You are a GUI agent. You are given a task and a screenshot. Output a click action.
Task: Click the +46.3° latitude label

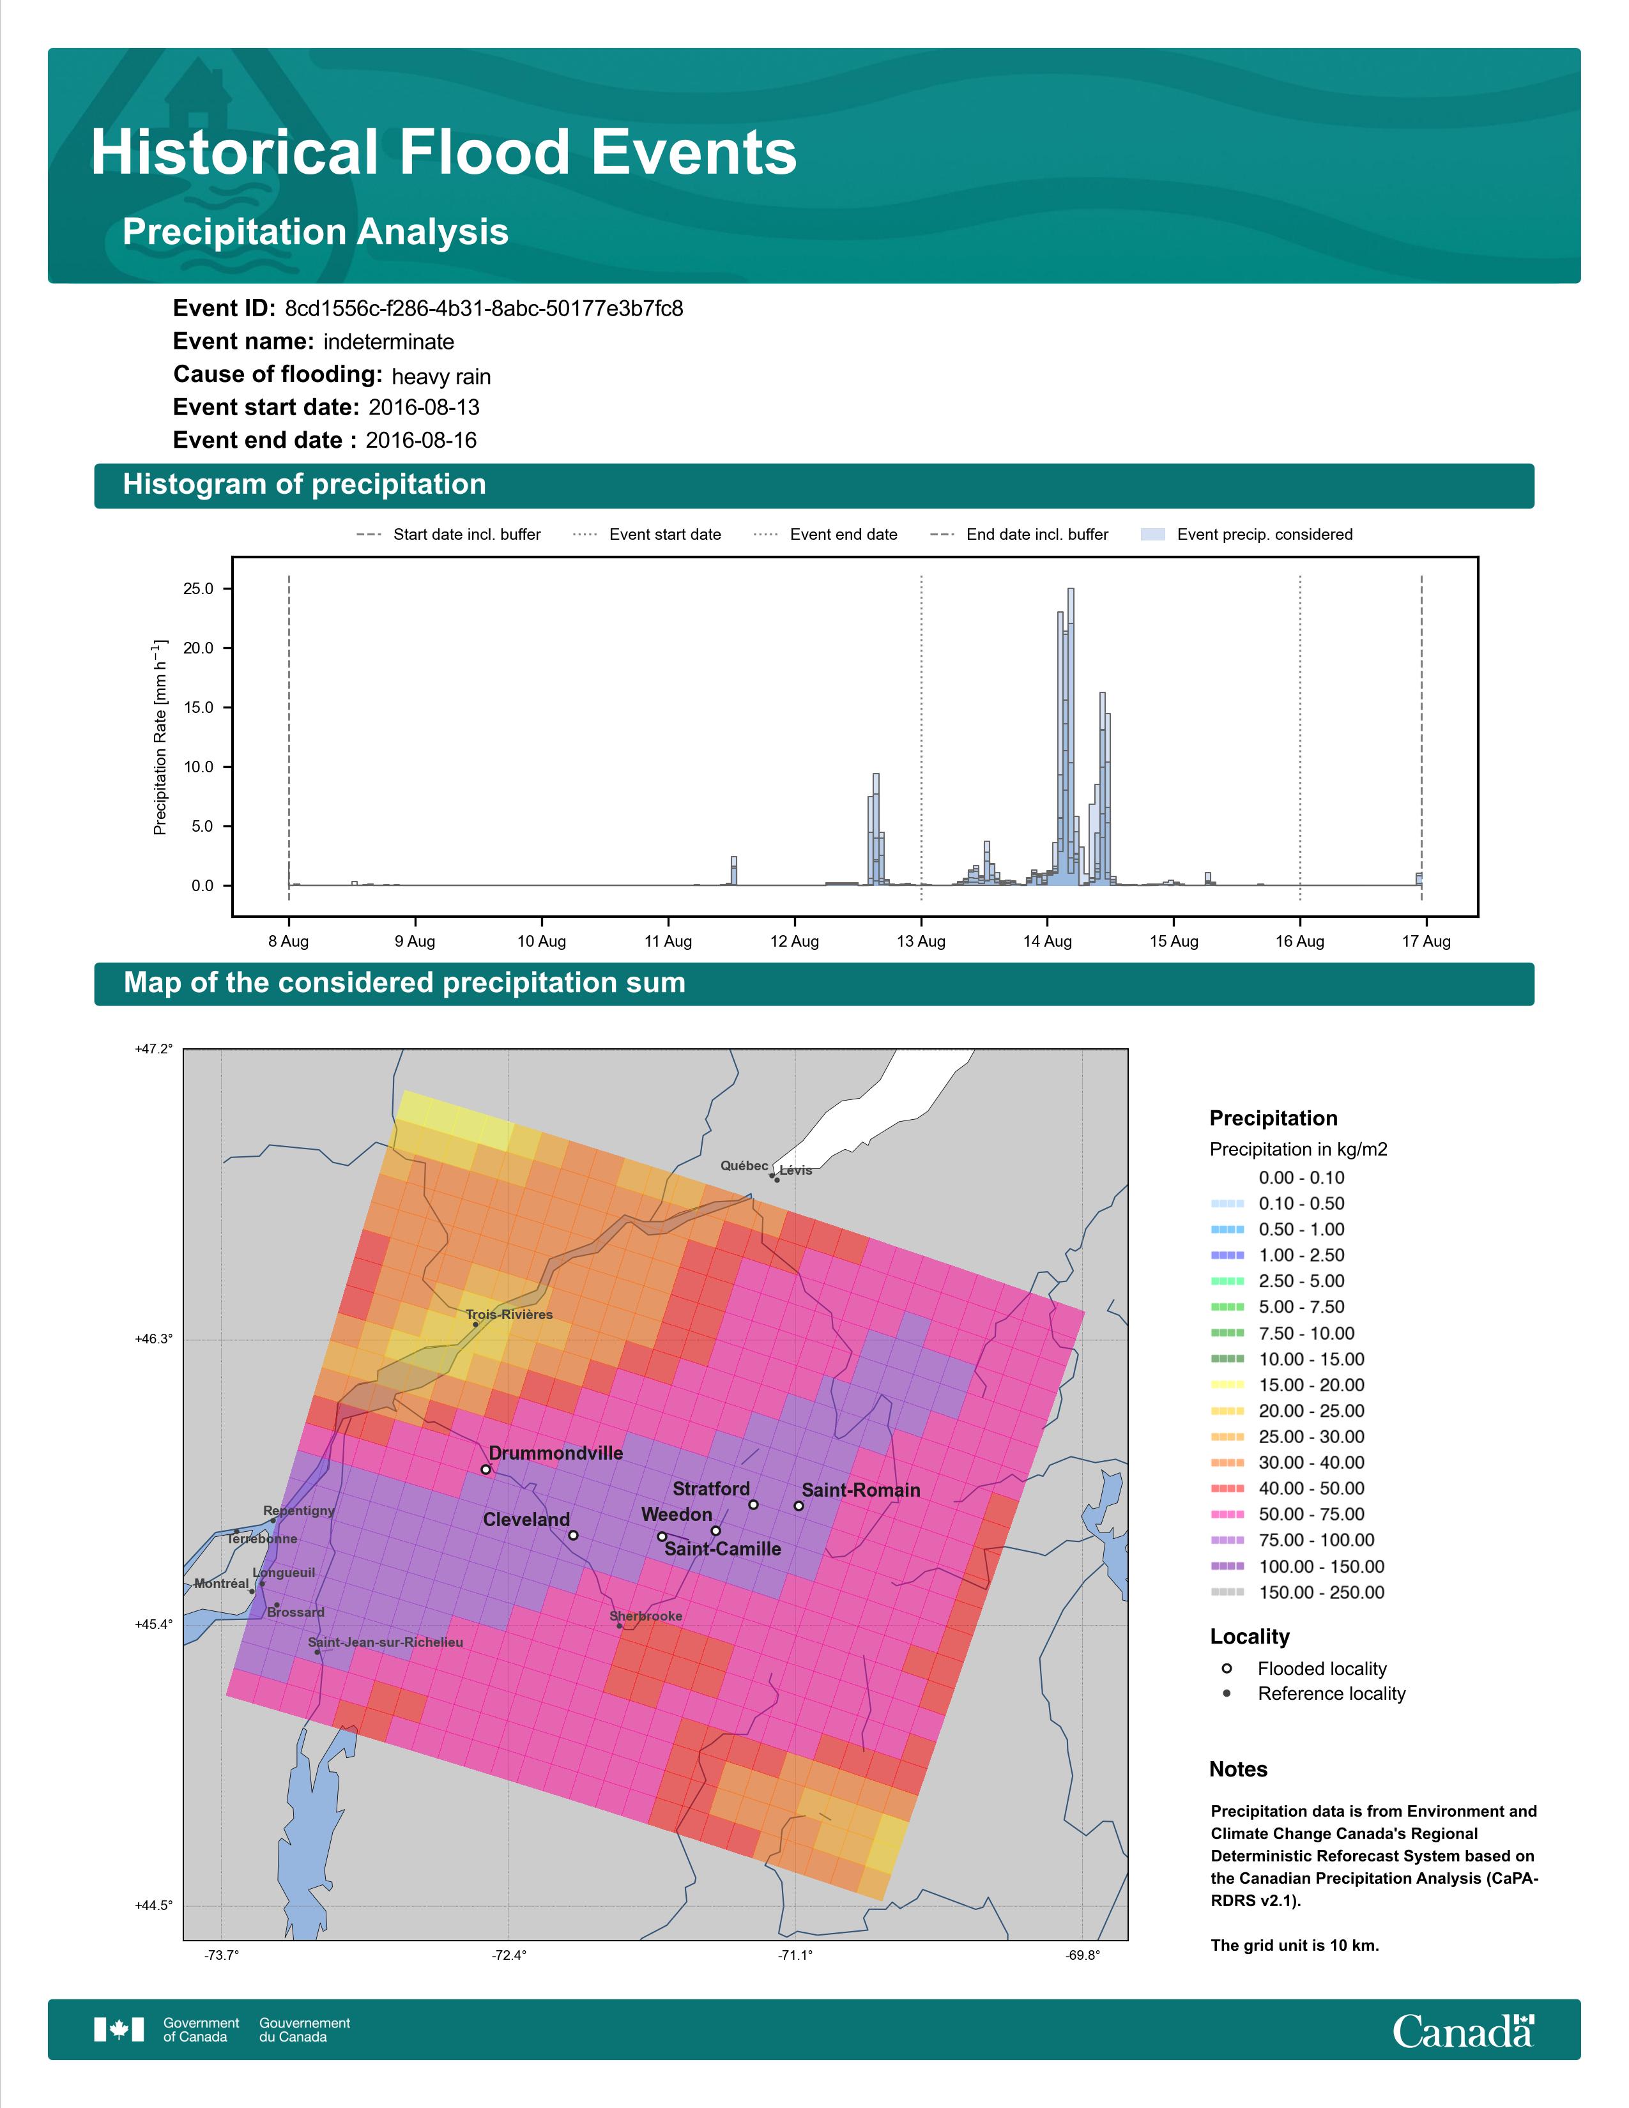pos(155,1339)
